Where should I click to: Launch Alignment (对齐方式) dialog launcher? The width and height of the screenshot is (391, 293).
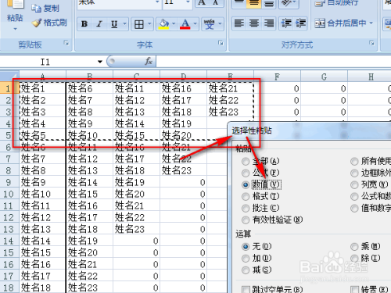pos(372,44)
